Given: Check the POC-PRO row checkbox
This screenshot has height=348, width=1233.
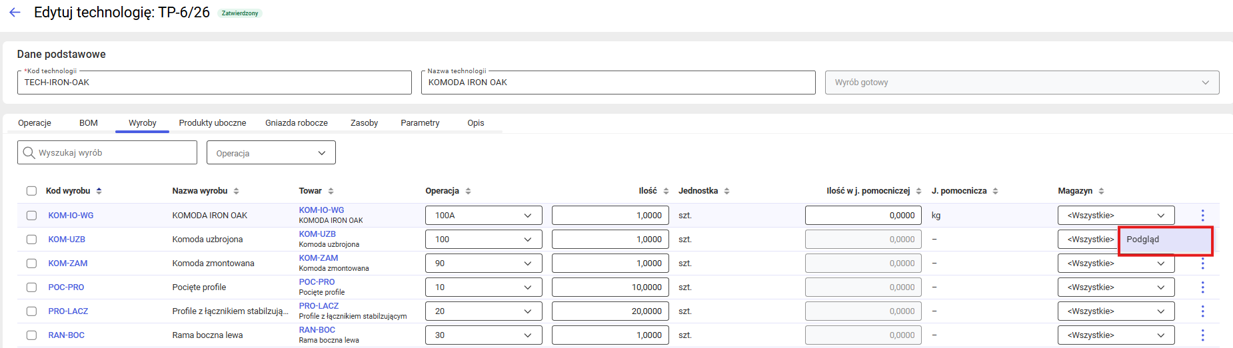Looking at the screenshot, I should pyautogui.click(x=31, y=287).
